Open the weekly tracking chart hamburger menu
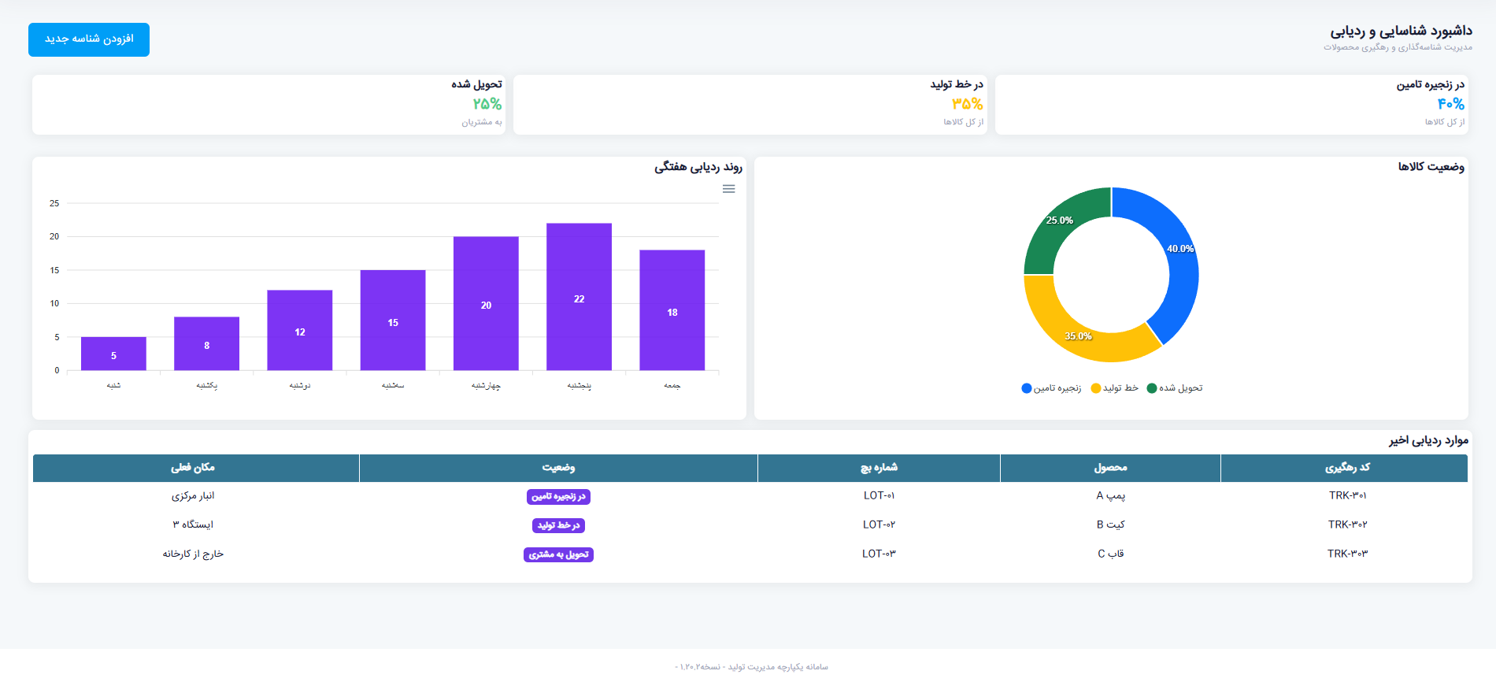 [x=728, y=189]
